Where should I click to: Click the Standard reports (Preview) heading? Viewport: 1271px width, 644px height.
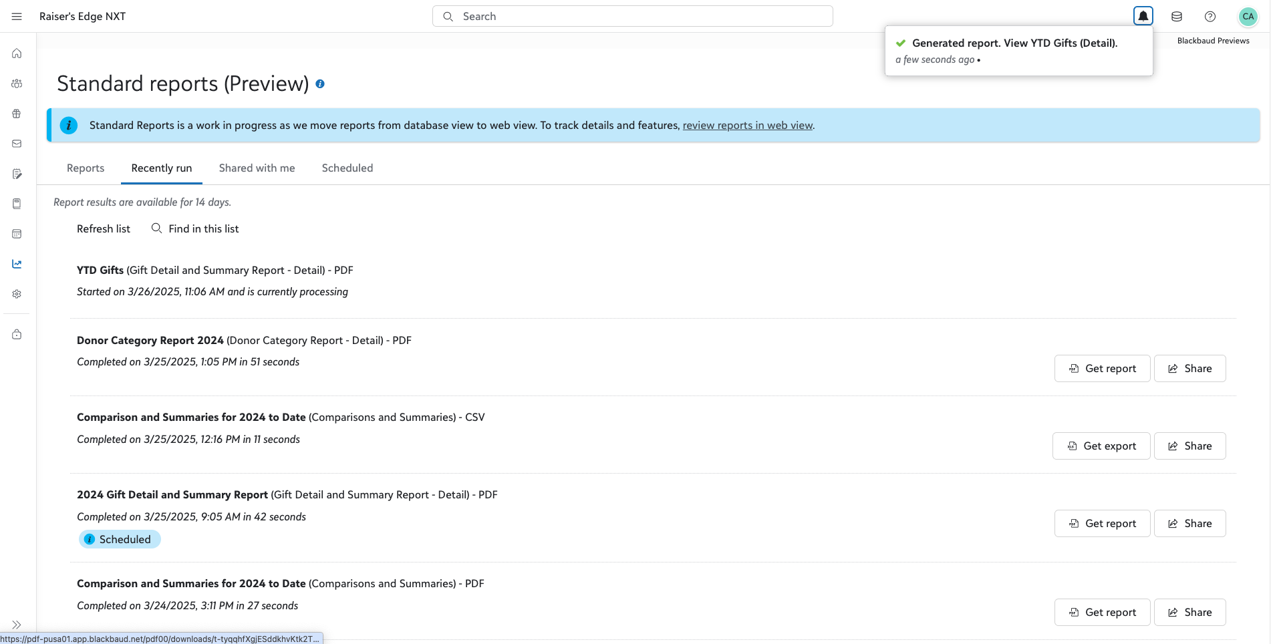(183, 84)
